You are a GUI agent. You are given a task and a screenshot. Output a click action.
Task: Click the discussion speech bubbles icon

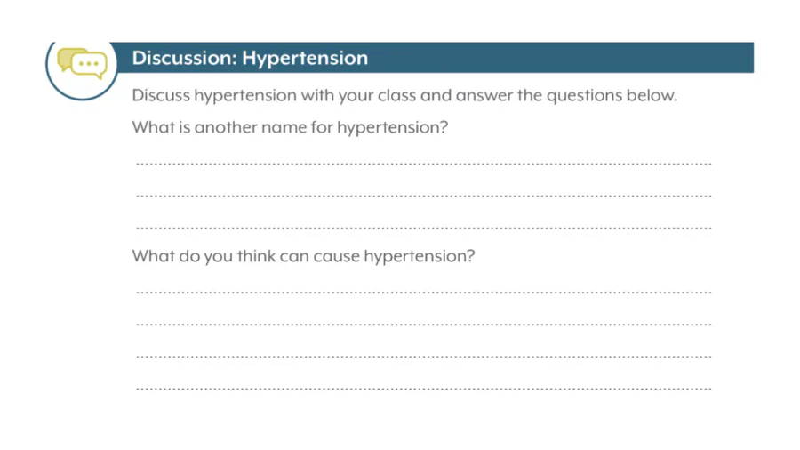coord(82,64)
